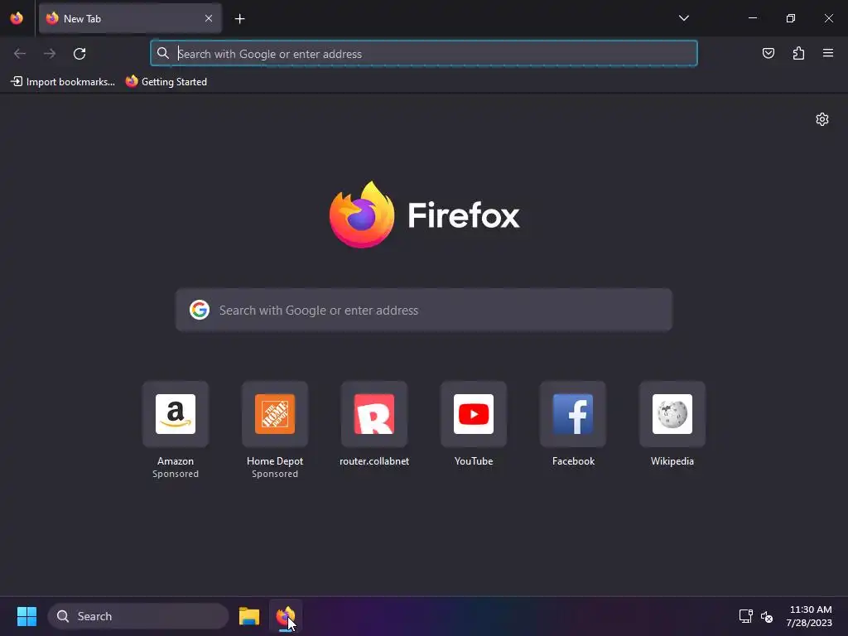Screen dimensions: 848x636
Task: Click the Amazon label text
Action: tap(176, 461)
